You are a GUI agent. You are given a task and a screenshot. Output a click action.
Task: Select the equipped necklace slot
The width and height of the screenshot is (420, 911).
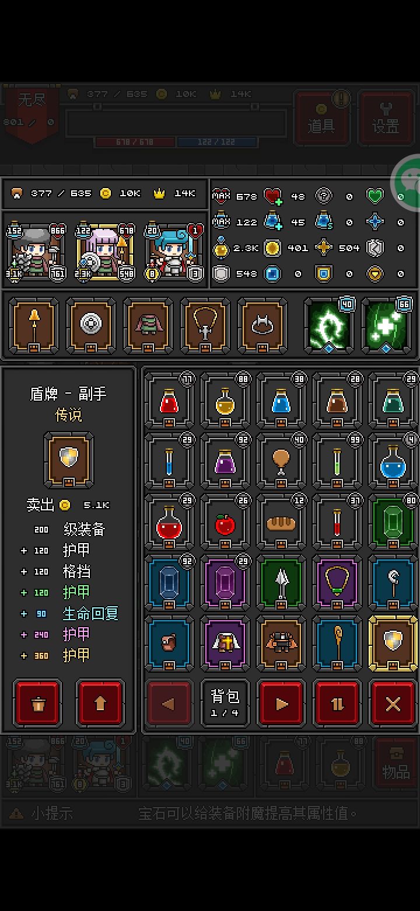point(205,325)
